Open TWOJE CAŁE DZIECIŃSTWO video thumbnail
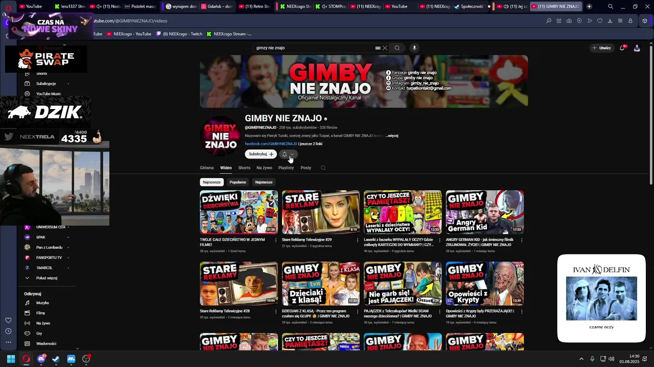This screenshot has height=367, width=654. [x=239, y=212]
